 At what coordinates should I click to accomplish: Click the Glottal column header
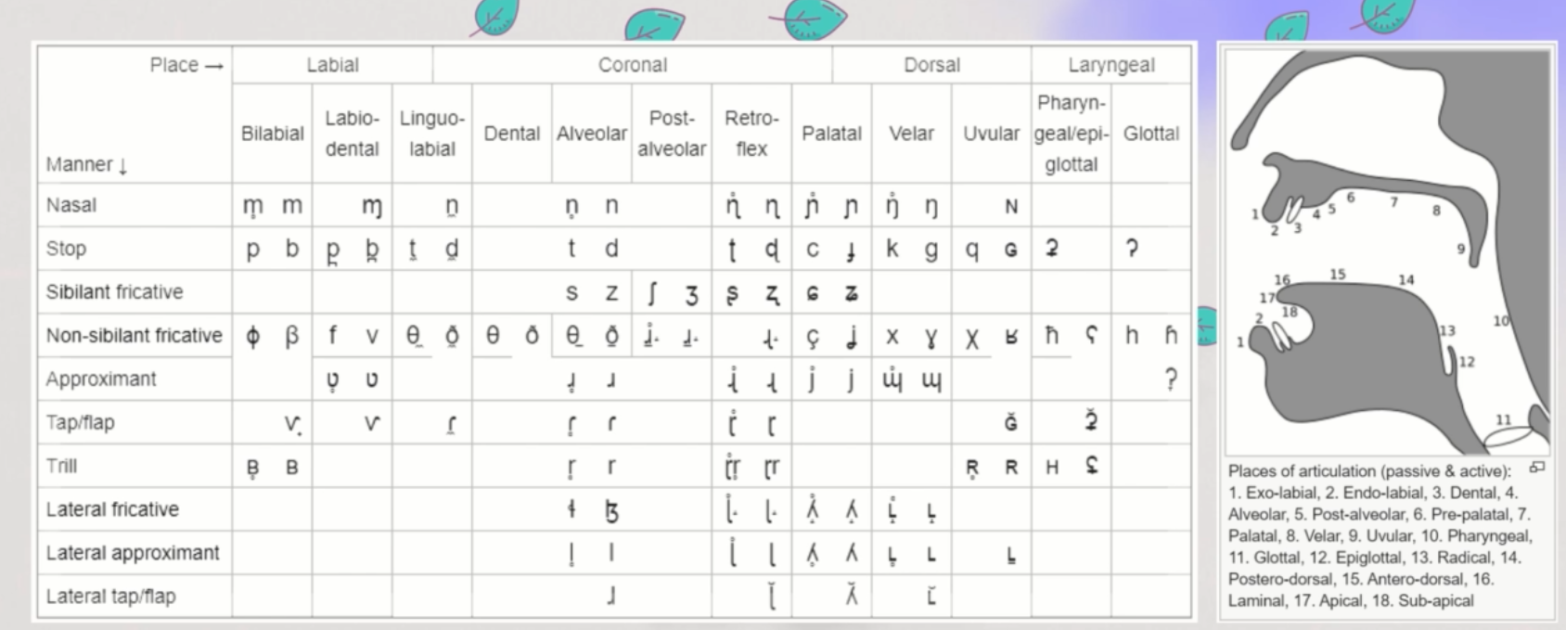coord(1150,134)
